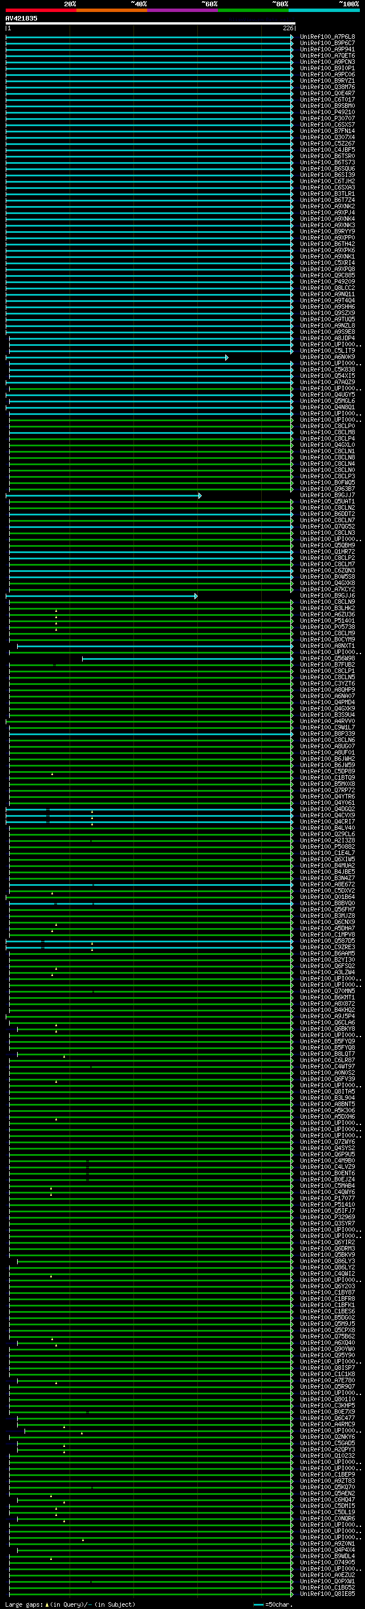Open hit UniRef100_Q4UGY5
The image size is (365, 1609).
tap(327, 395)
